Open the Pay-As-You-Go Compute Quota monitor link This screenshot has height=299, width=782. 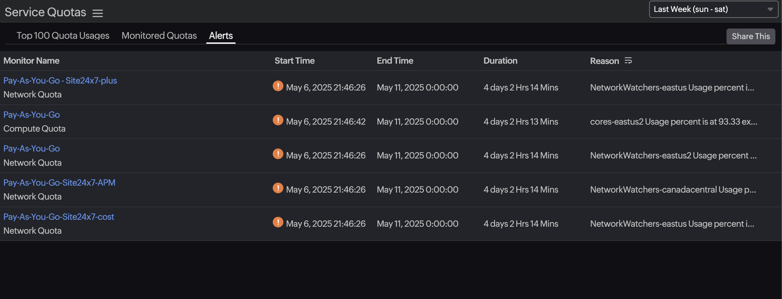(x=32, y=114)
